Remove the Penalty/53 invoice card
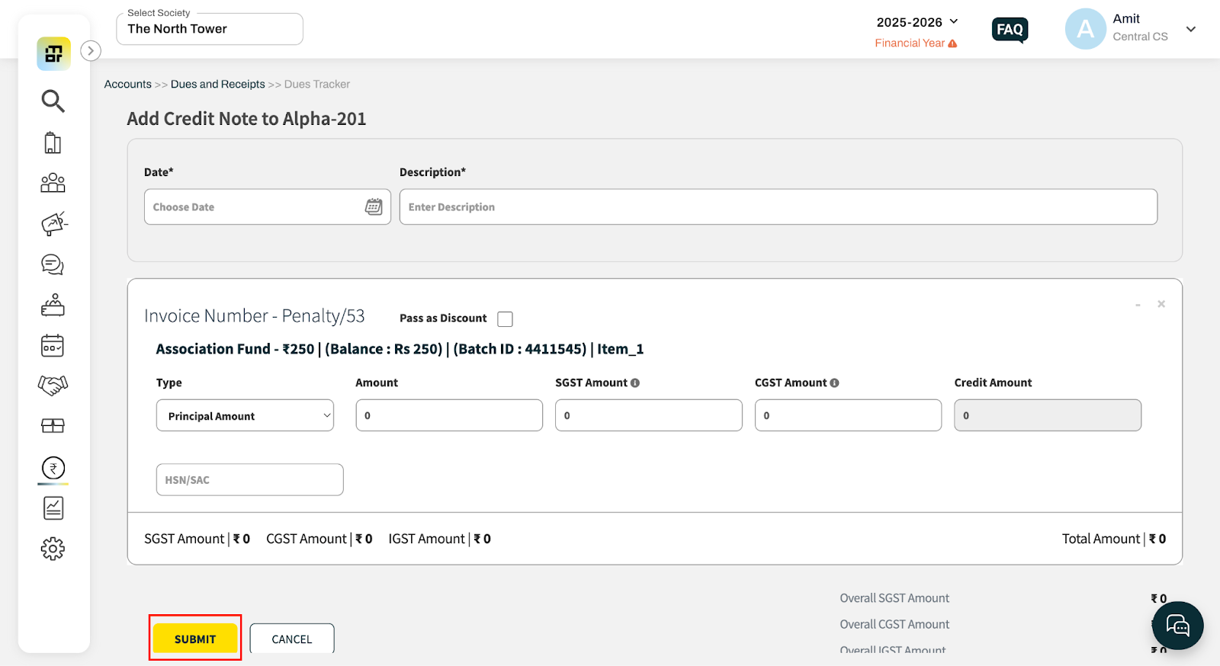The width and height of the screenshot is (1220, 666). click(x=1161, y=304)
